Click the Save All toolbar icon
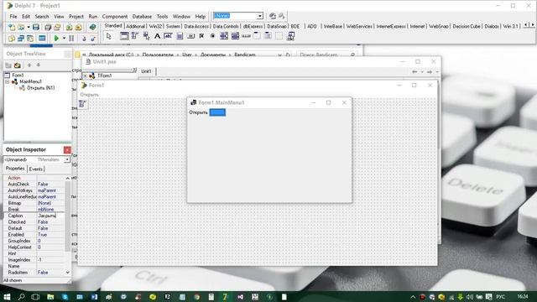537x302 pixels. 48,27
